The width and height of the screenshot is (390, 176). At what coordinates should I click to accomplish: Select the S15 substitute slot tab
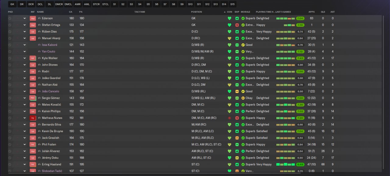[232, 4]
